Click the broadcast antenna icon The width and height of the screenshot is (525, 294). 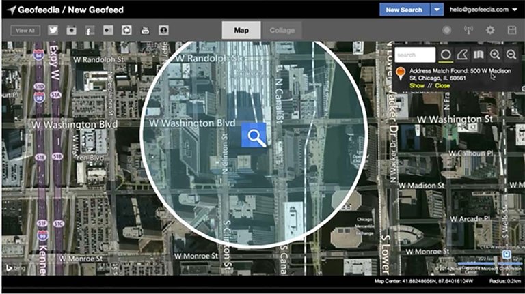(x=468, y=31)
